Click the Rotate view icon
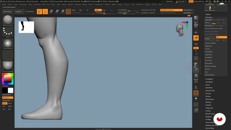231x130 pixels. [x=196, y=75]
